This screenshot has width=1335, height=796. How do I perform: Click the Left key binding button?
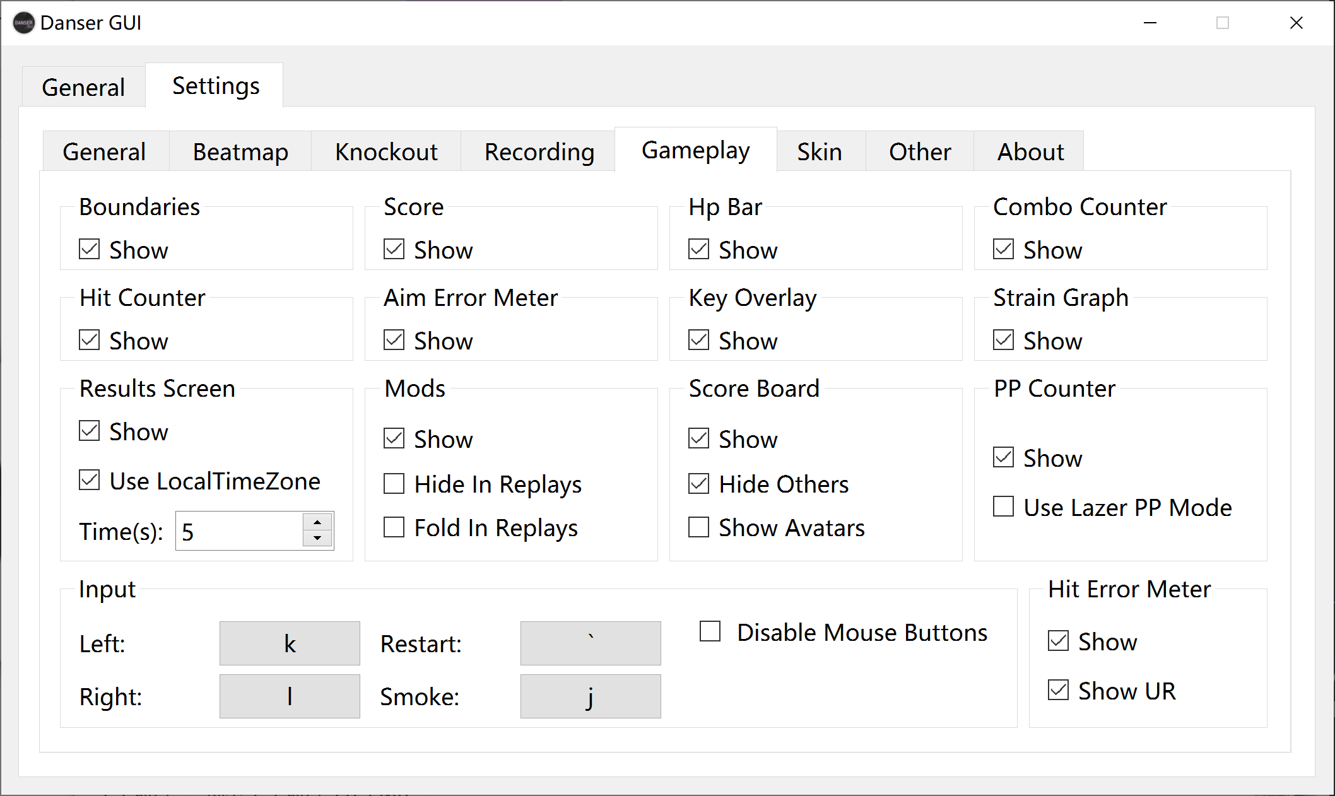(290, 643)
